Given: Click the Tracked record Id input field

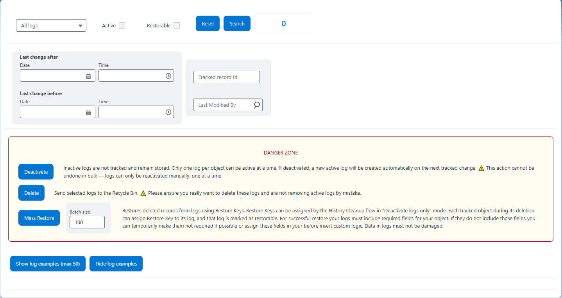Looking at the screenshot, I should (226, 77).
